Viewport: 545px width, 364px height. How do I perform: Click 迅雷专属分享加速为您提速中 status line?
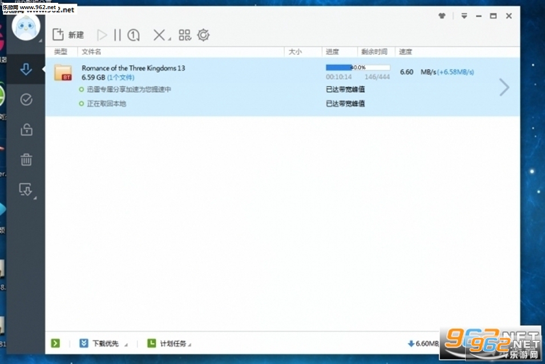[x=129, y=89]
